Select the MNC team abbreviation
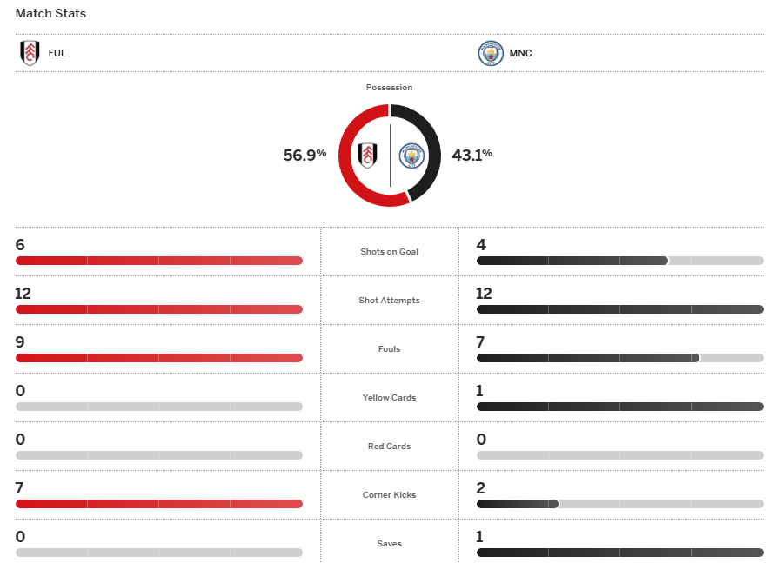This screenshot has height=563, width=776. click(x=521, y=54)
